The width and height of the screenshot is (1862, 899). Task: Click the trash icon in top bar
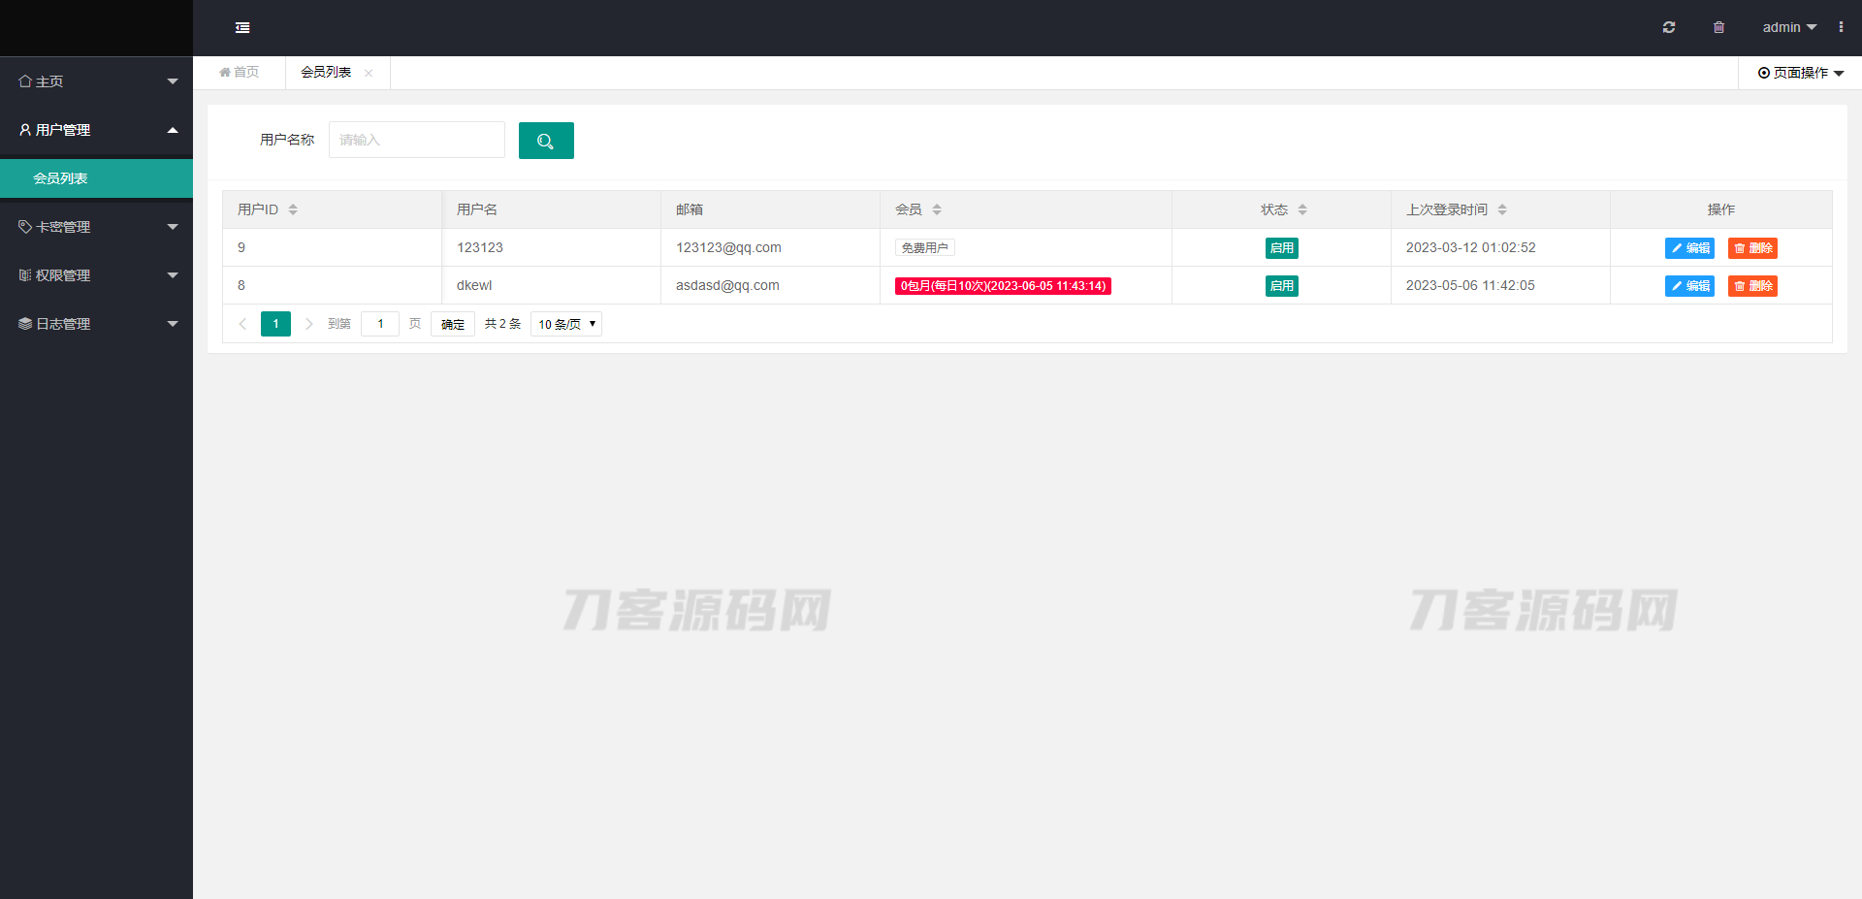[x=1718, y=28]
